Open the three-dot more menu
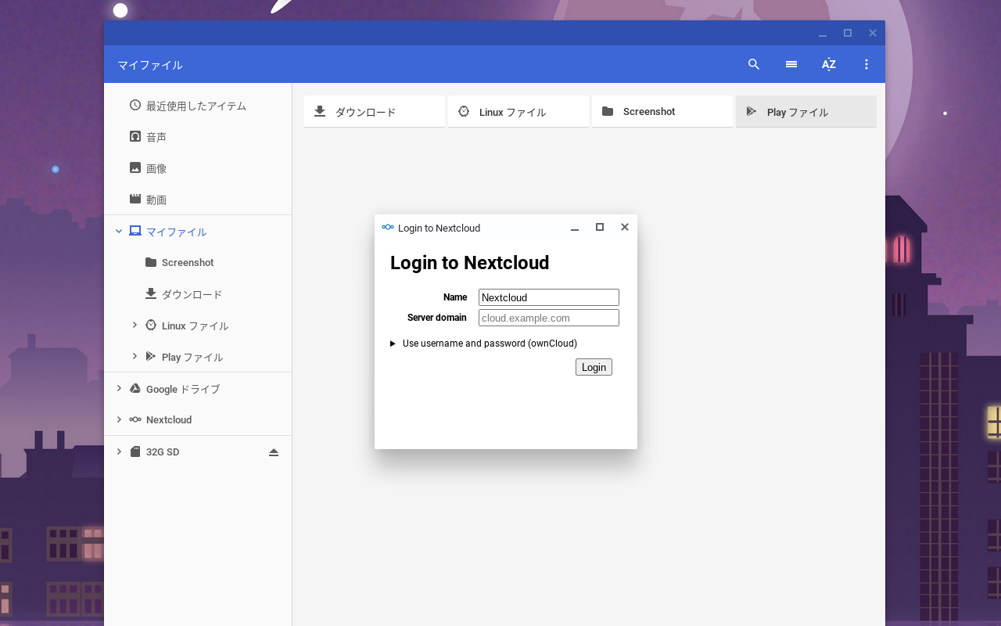 click(866, 64)
